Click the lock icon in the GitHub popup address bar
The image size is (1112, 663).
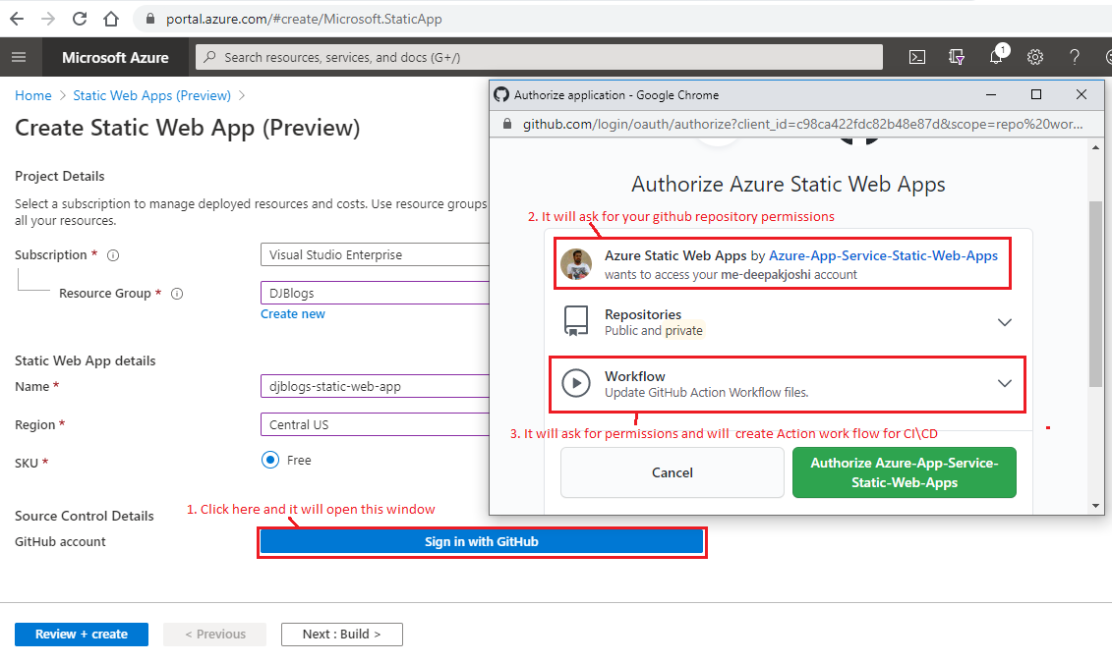tap(507, 124)
